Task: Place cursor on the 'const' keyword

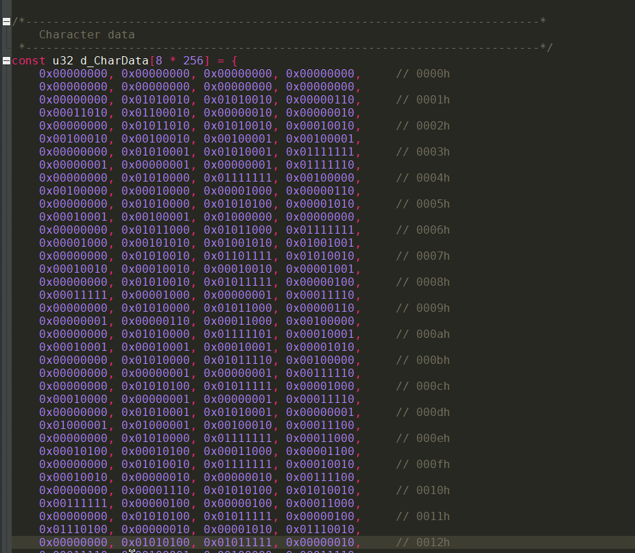Action: tap(29, 61)
